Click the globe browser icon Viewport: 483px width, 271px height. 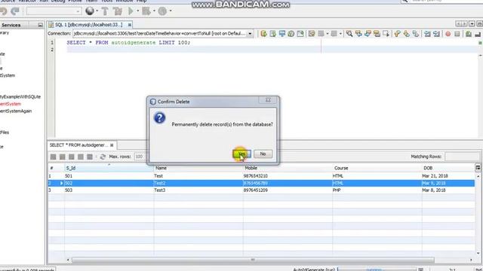coord(90,11)
